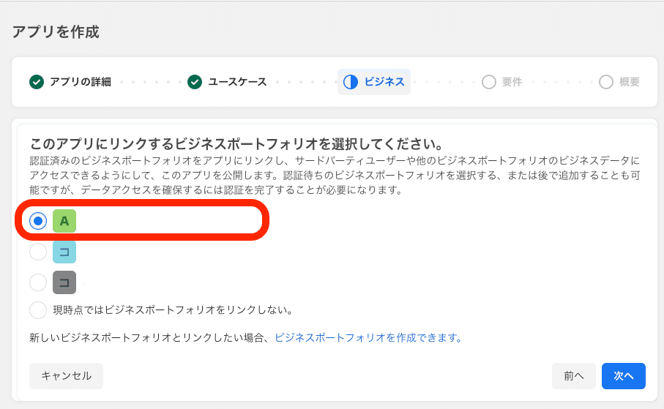Go back with the 前へ button
This screenshot has width=664, height=409.
tap(574, 376)
